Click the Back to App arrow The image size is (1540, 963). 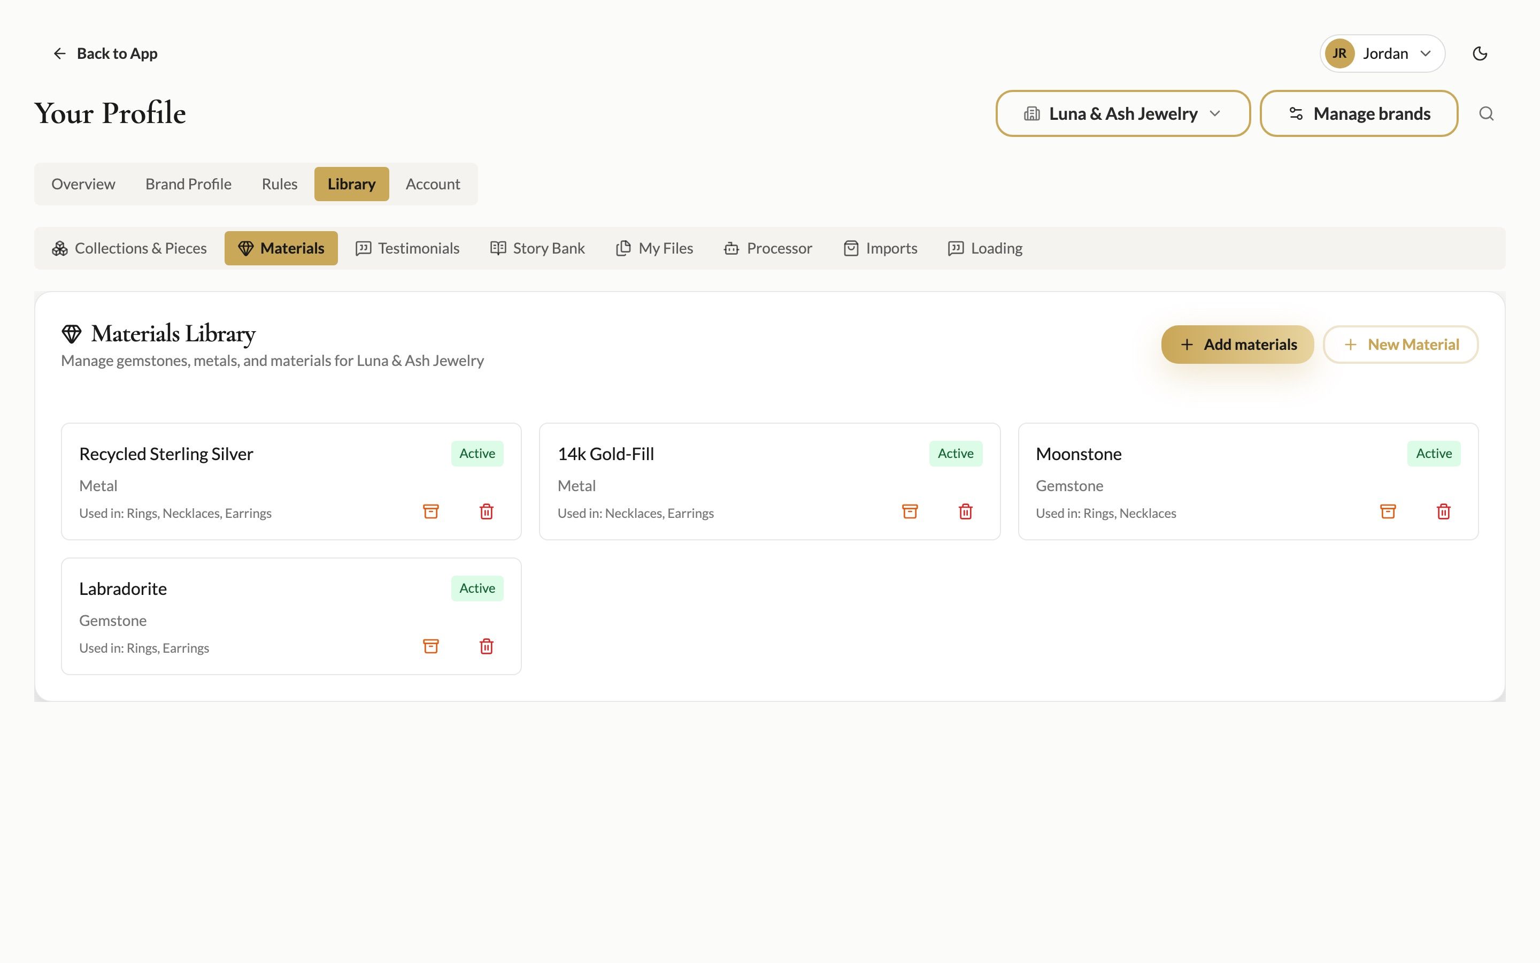tap(60, 53)
